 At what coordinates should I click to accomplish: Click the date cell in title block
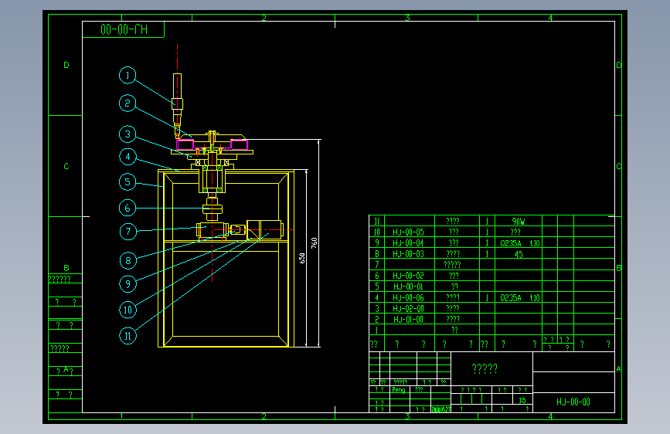point(440,409)
